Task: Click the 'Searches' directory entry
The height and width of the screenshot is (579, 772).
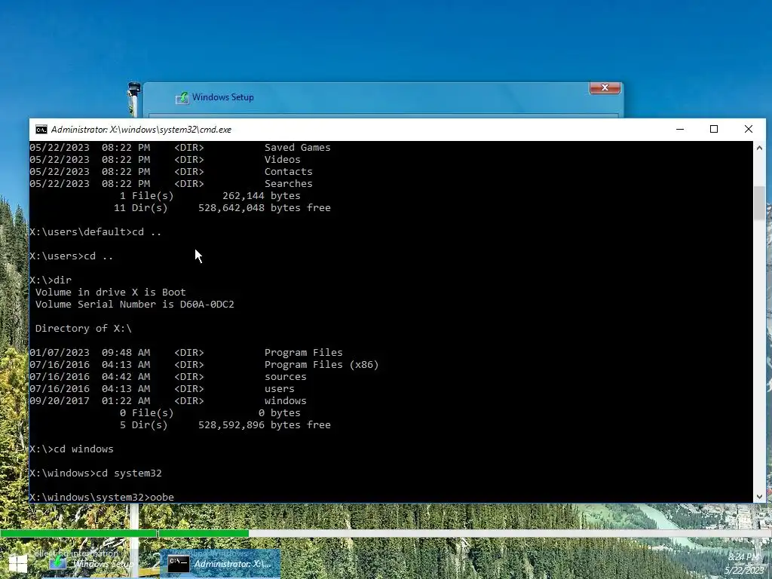Action: [288, 184]
